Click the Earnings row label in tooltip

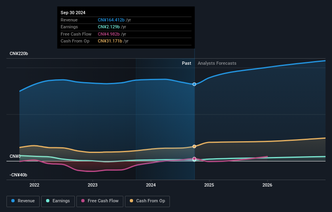point(69,27)
